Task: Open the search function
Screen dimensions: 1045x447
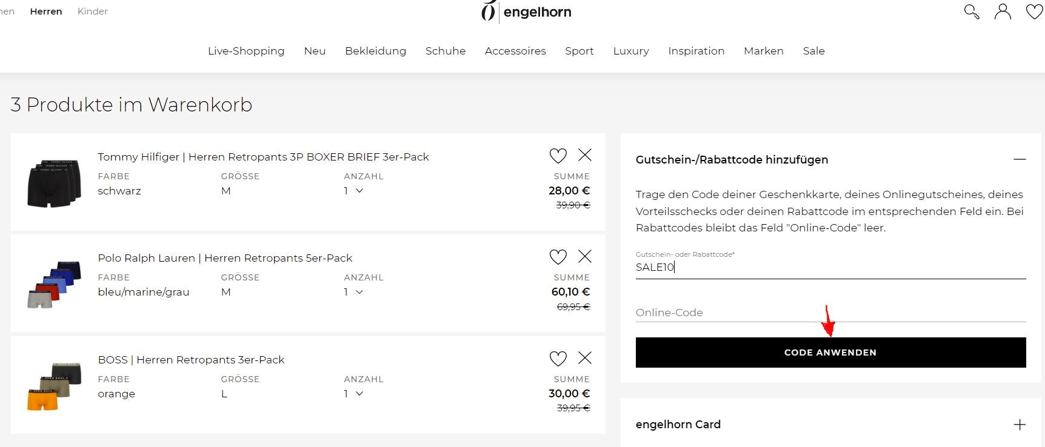Action: pyautogui.click(x=971, y=12)
